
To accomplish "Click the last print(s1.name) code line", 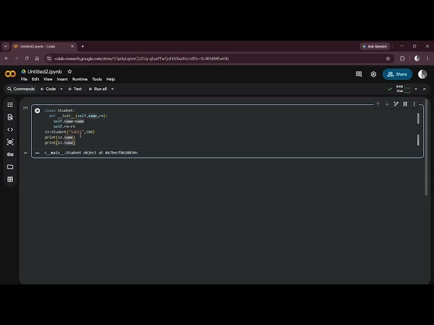I will point(60,143).
